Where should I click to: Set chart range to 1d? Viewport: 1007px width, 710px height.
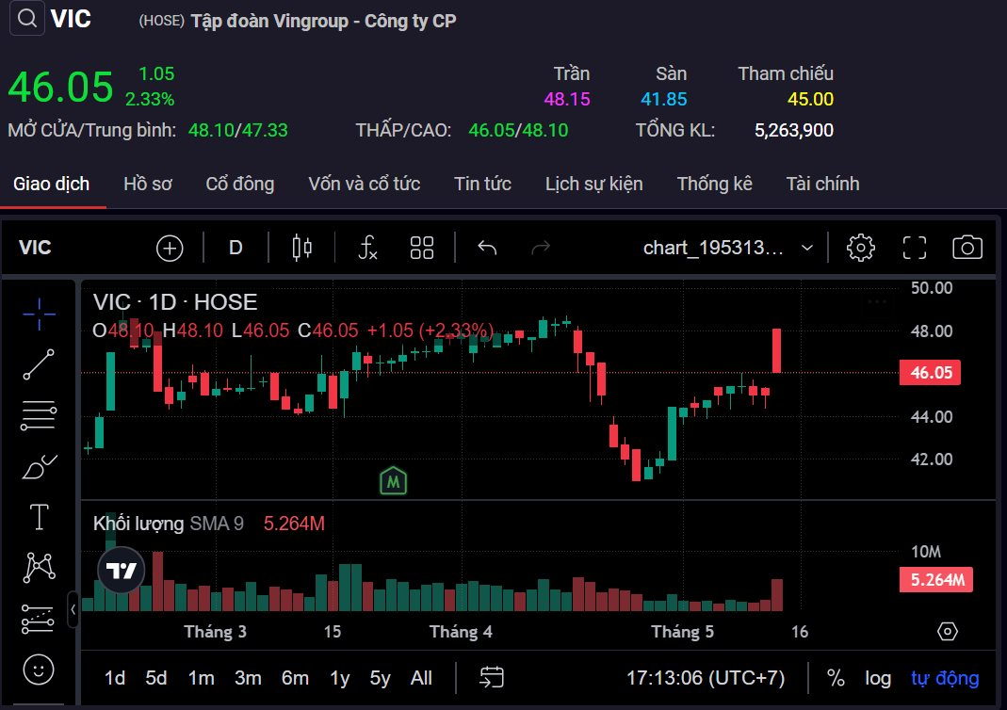pyautogui.click(x=115, y=678)
